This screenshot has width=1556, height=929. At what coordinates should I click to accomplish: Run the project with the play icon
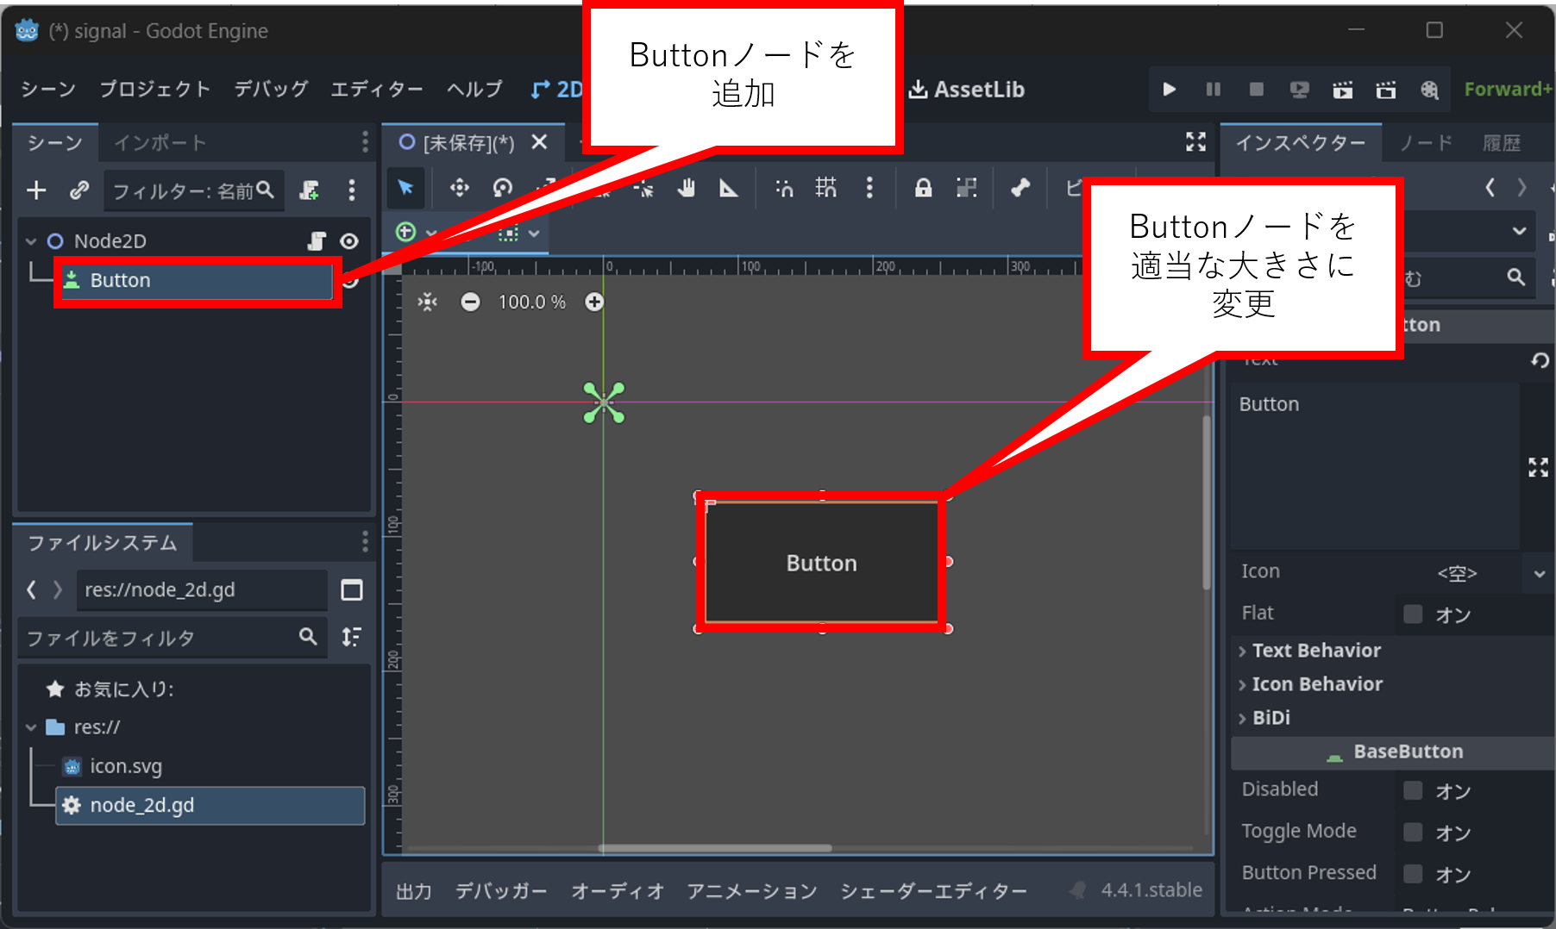coord(1169,89)
